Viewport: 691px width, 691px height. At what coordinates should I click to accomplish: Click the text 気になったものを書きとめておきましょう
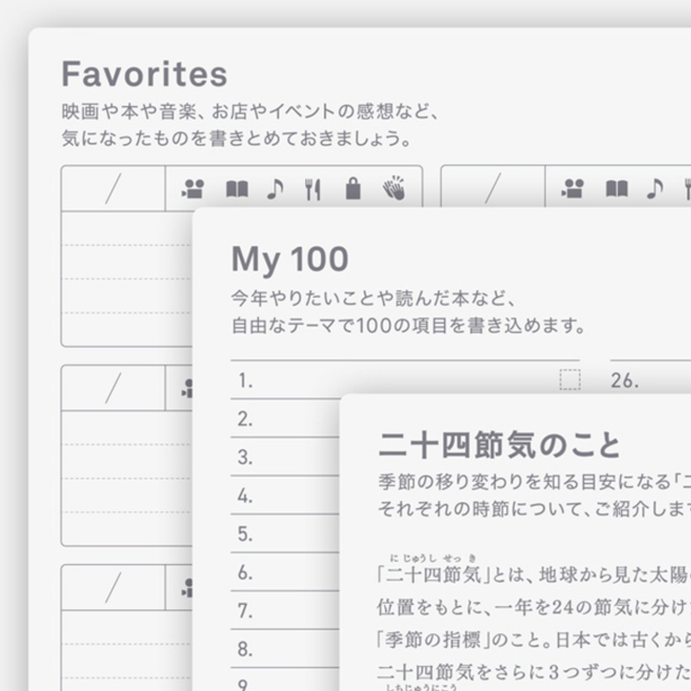[237, 139]
